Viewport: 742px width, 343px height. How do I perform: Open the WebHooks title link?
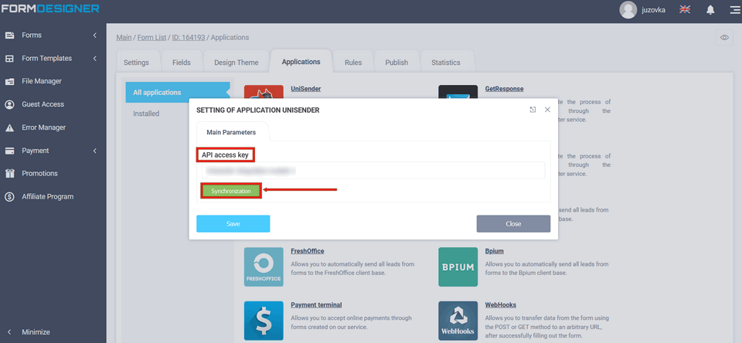[501, 305]
